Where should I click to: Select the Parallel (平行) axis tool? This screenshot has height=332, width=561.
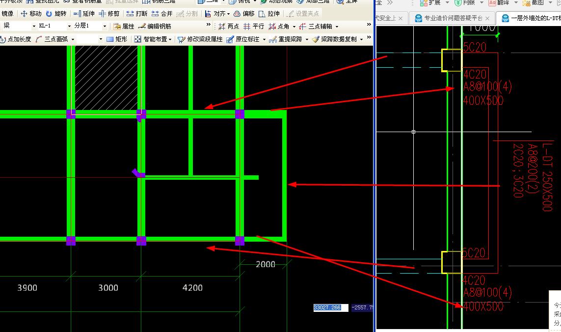pyautogui.click(x=253, y=26)
